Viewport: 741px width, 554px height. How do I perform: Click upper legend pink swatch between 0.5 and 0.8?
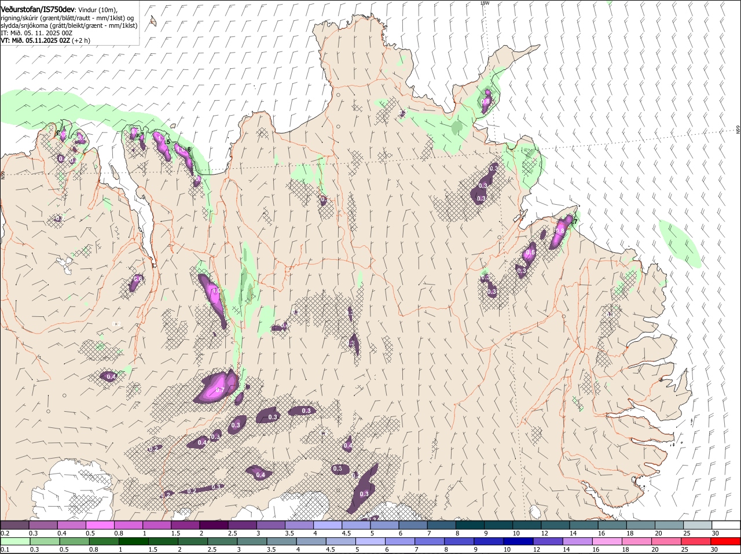click(100, 525)
